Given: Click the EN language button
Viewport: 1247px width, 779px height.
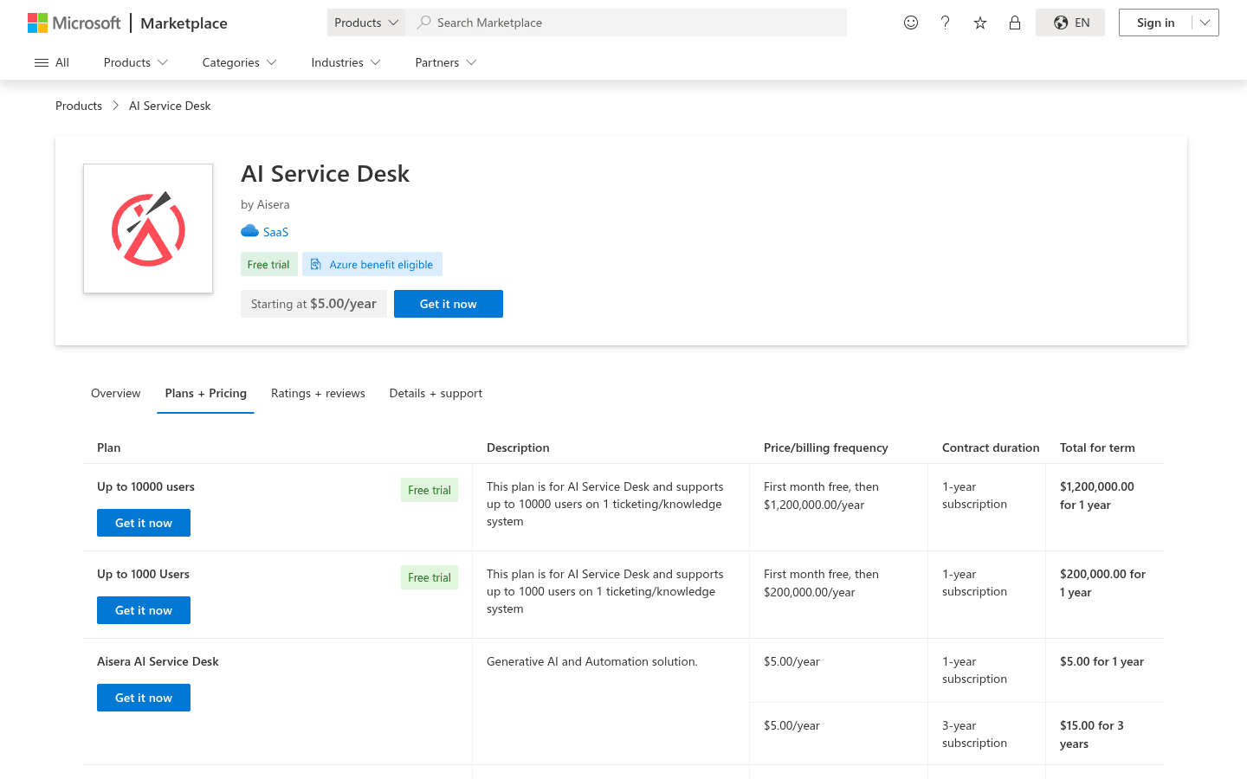Looking at the screenshot, I should (1070, 23).
